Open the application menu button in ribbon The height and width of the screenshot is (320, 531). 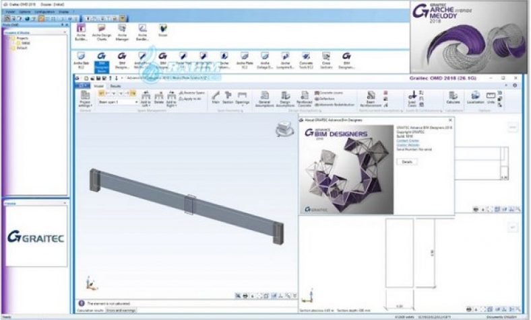pyautogui.click(x=82, y=86)
